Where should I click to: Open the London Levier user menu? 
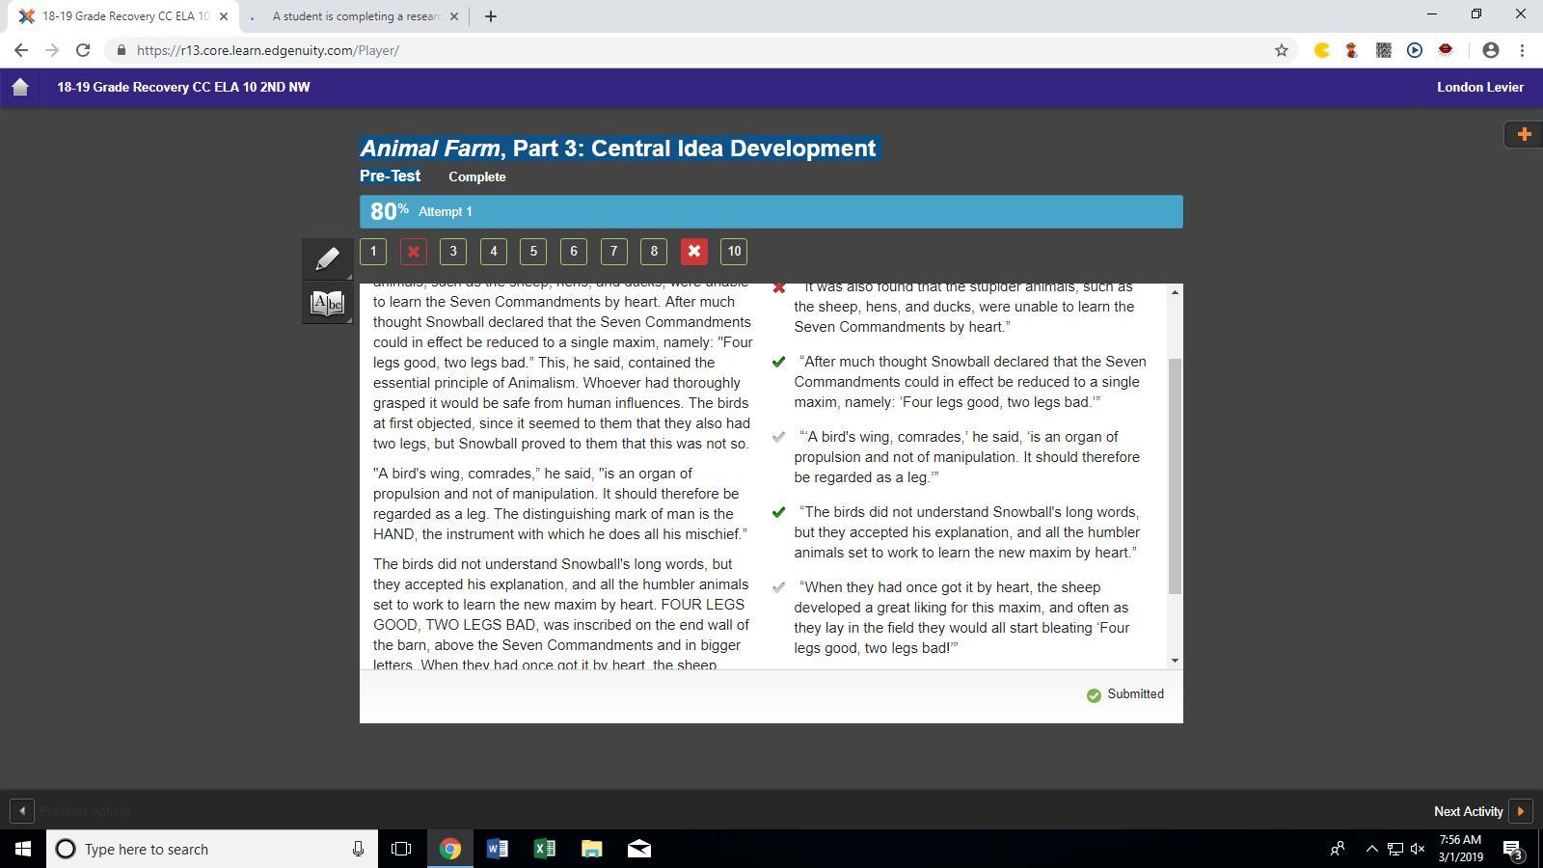[1480, 87]
